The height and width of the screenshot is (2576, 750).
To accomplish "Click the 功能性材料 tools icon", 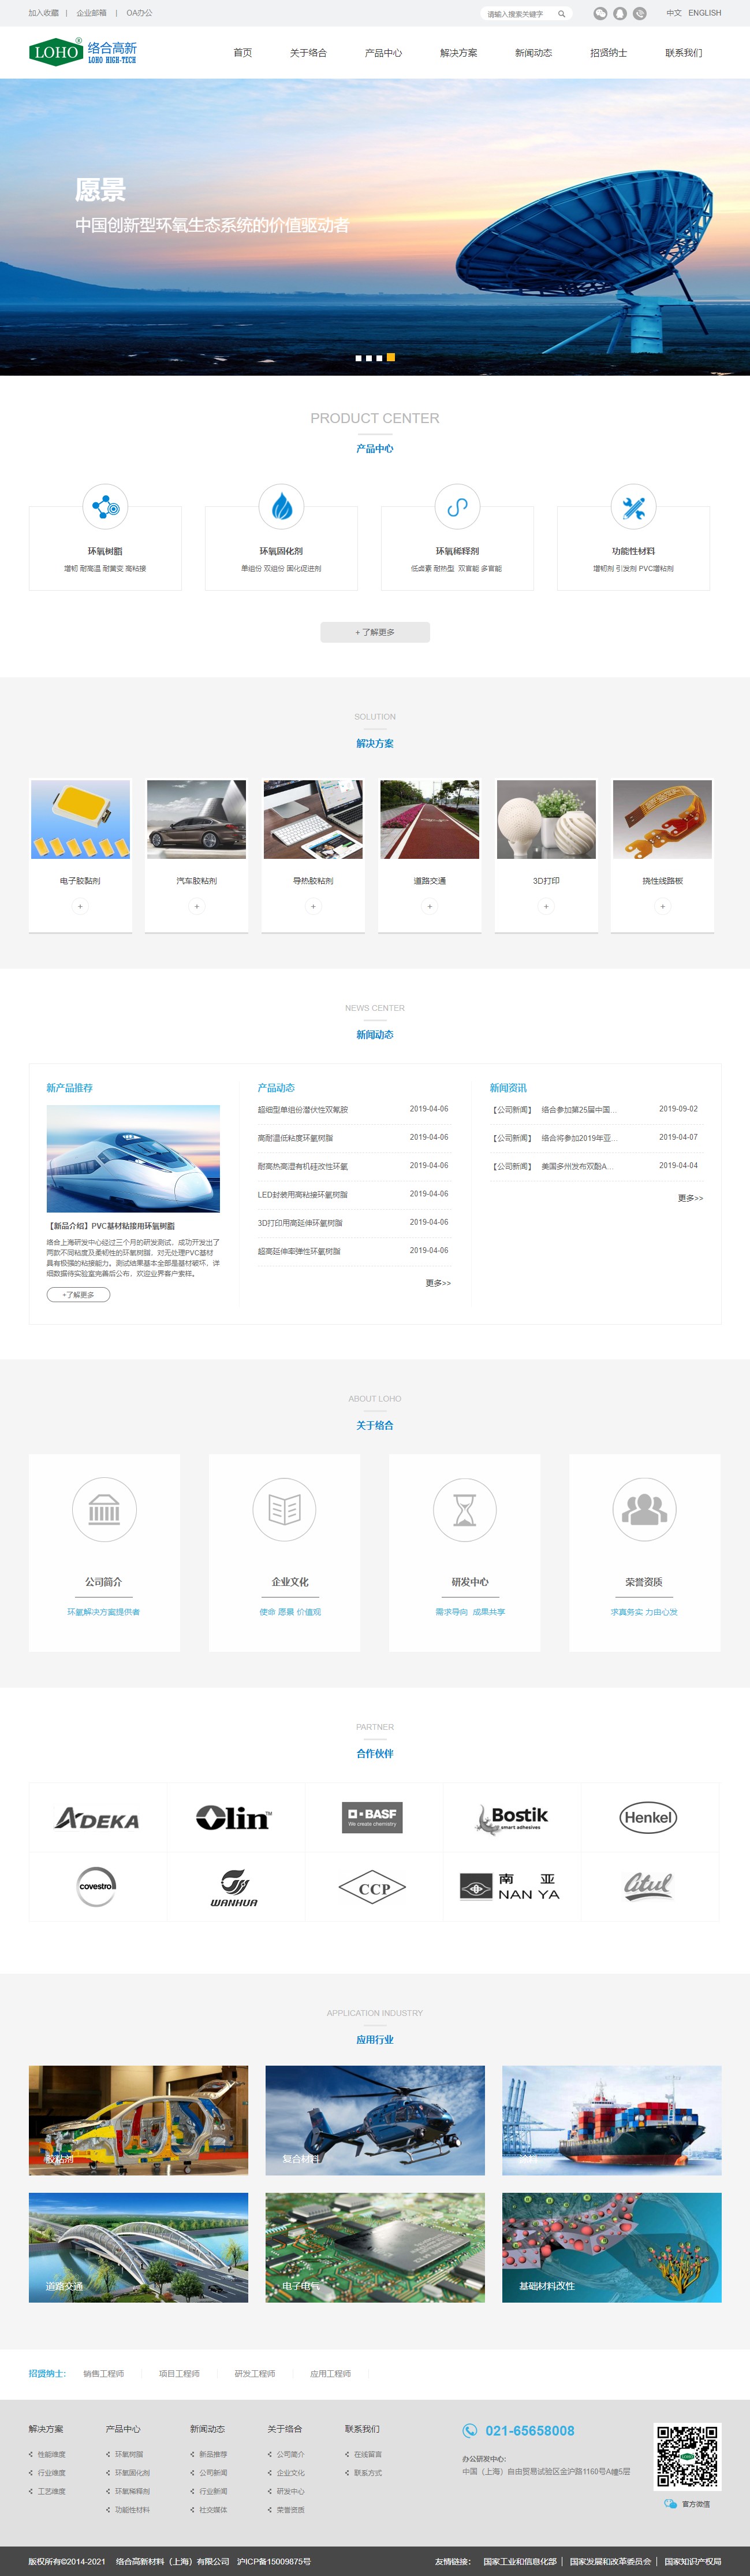I will point(633,507).
